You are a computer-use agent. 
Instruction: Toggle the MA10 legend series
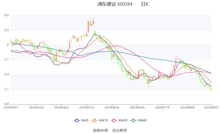99,120
